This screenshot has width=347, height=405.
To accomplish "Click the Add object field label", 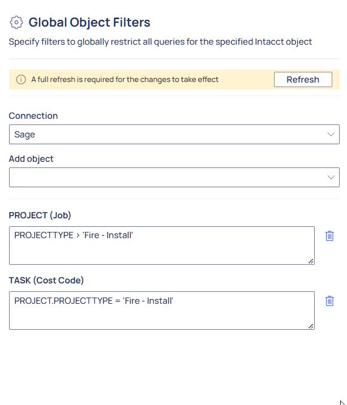I will coord(31,158).
